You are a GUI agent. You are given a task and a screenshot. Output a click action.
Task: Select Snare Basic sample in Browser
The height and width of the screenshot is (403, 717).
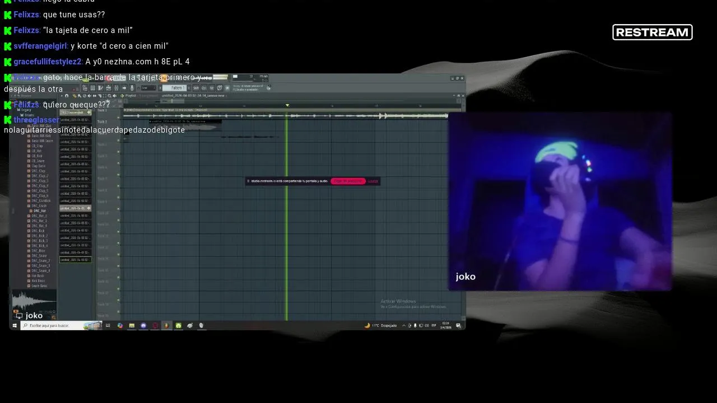(38, 285)
